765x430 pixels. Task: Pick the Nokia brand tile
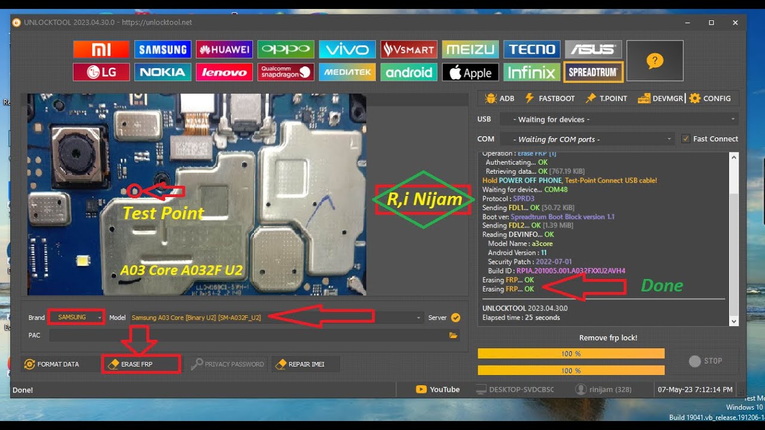[163, 72]
